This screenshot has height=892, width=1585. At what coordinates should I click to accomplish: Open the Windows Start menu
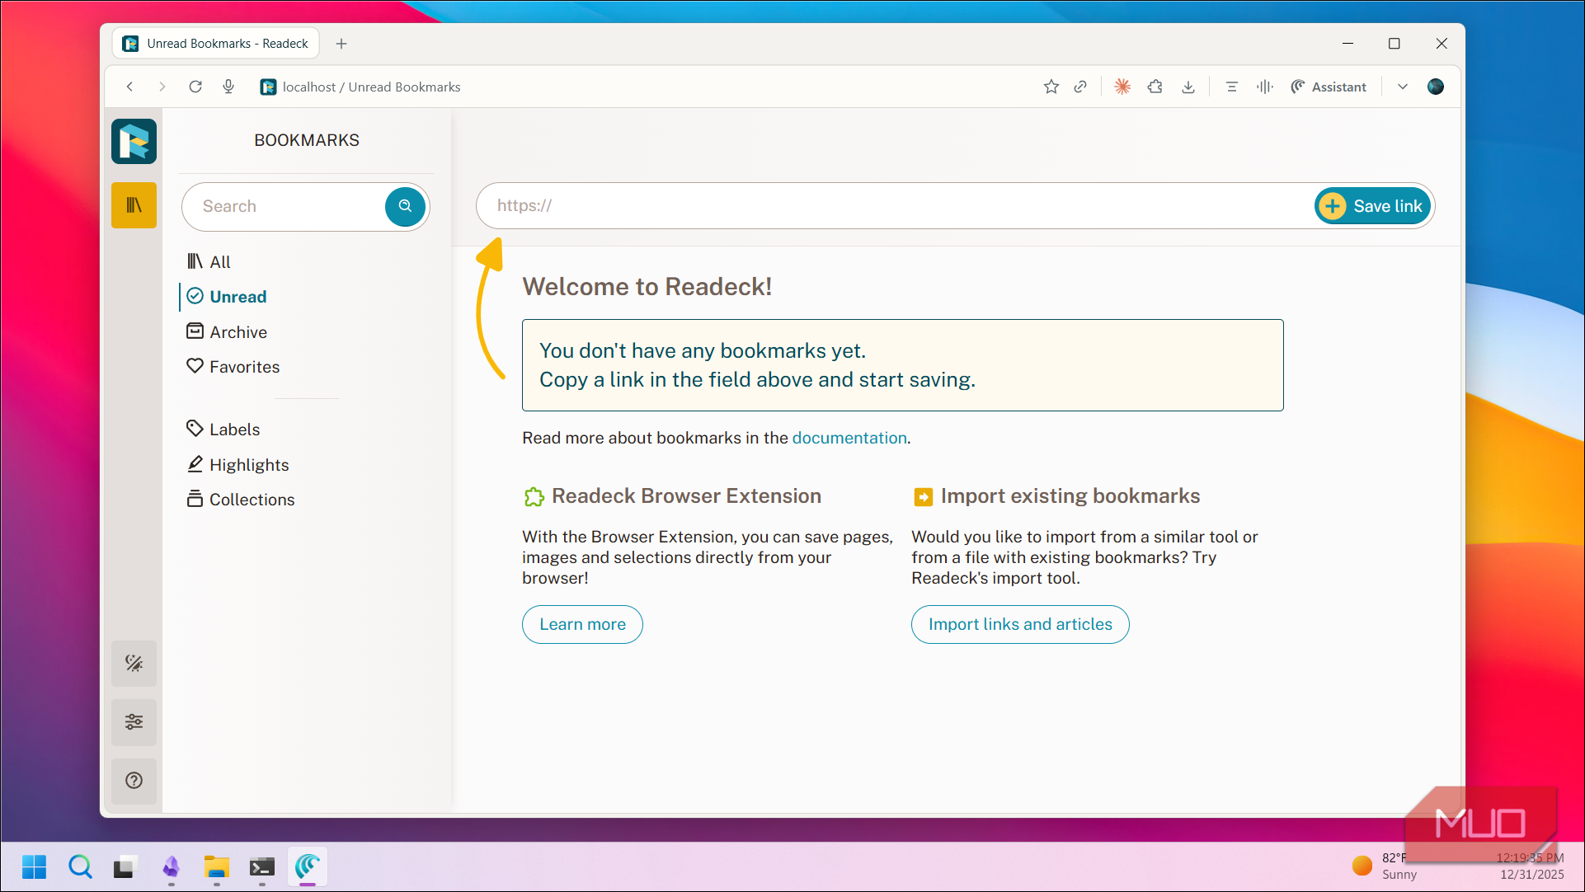coord(35,866)
